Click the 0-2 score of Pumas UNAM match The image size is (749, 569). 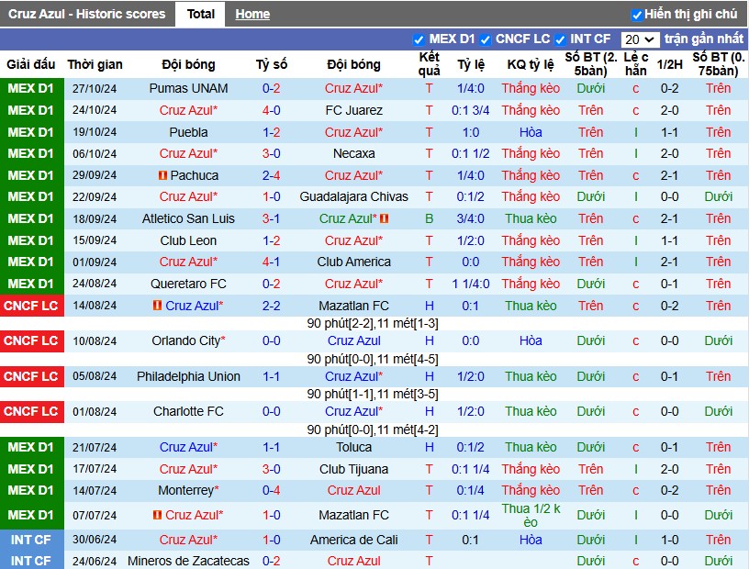(272, 88)
